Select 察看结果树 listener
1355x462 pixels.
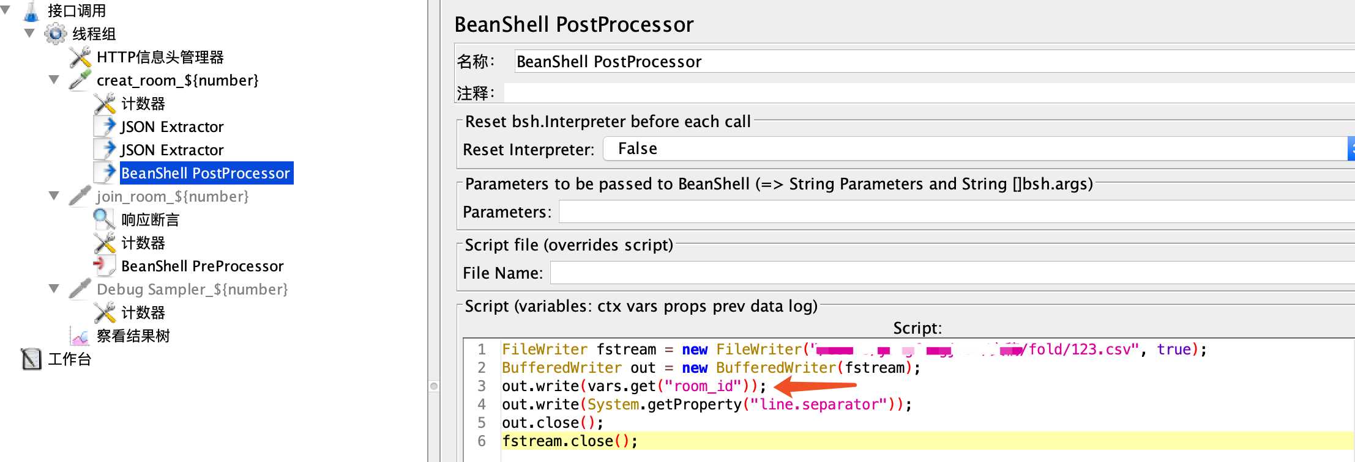click(x=133, y=336)
